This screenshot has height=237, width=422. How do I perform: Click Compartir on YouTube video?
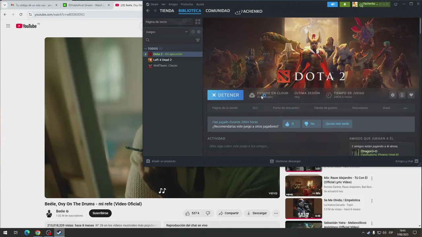click(228, 213)
